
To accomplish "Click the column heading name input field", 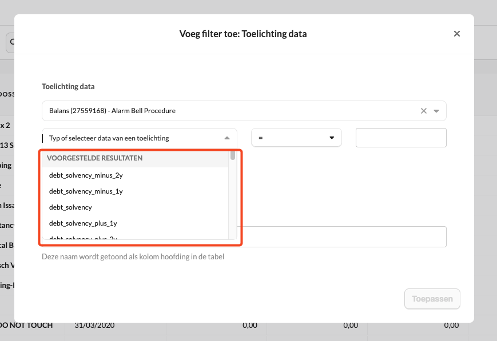I will pos(344,236).
